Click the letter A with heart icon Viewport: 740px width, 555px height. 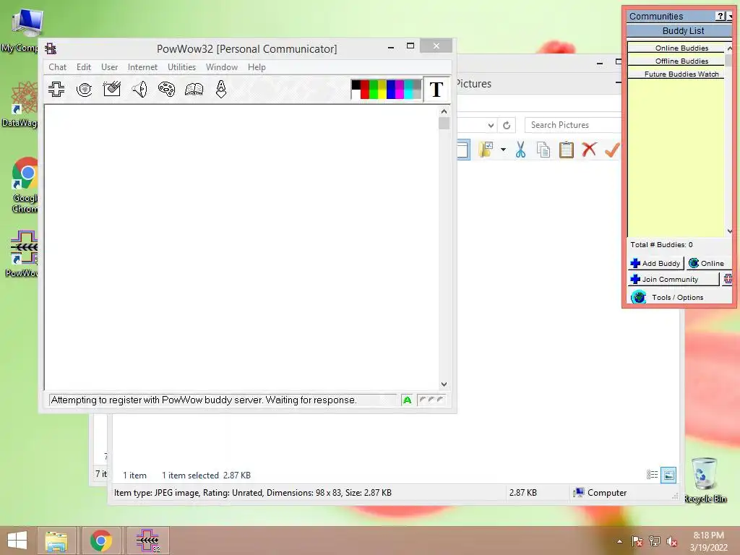(x=221, y=89)
